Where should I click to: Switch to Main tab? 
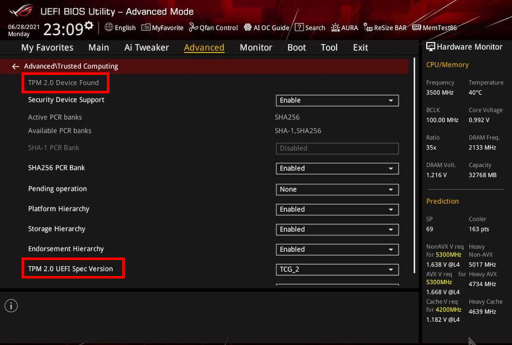tap(99, 47)
